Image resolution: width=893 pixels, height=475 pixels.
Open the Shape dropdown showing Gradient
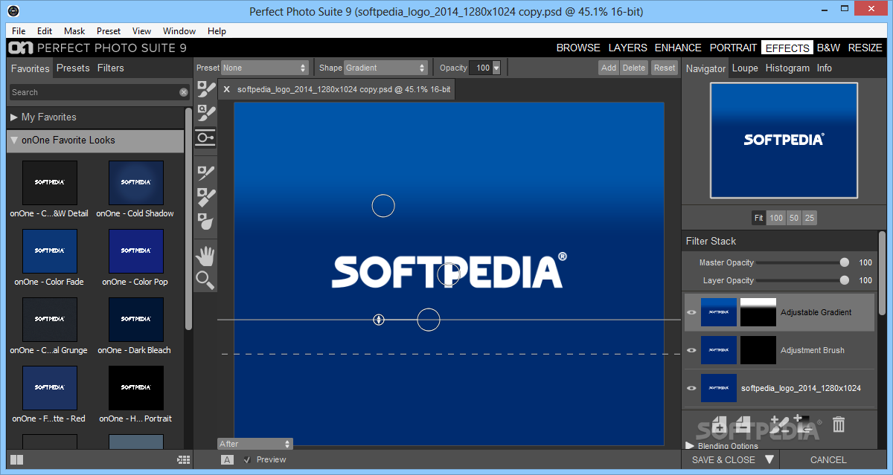point(385,68)
